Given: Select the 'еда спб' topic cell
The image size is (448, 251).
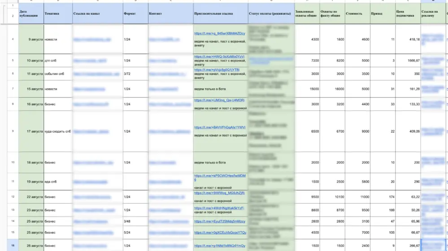Looking at the screenshot, I should coord(58,182).
